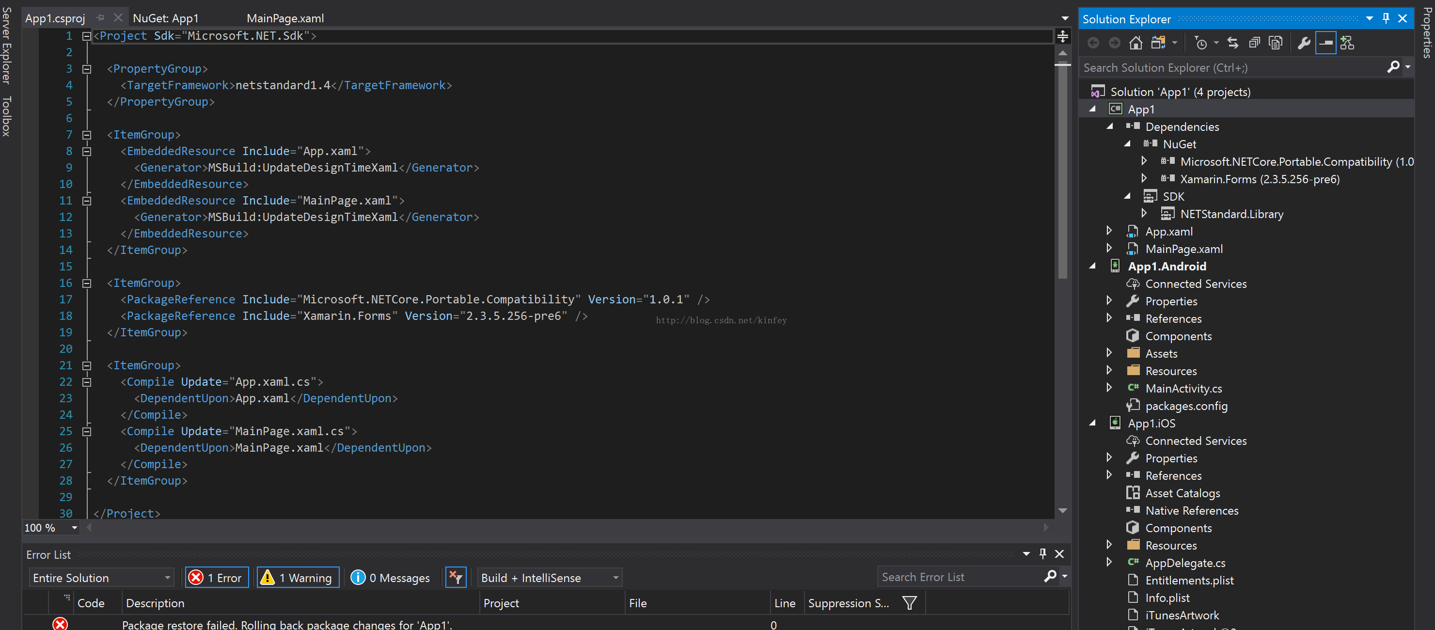Image resolution: width=1435 pixels, height=630 pixels.
Task: Pin the App1.csproj tab
Action: tap(101, 18)
